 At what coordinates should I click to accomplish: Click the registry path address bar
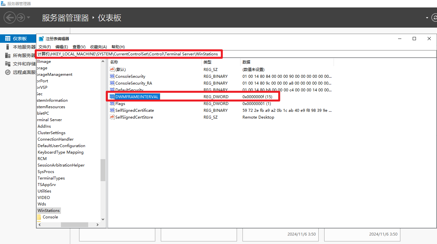point(237,54)
